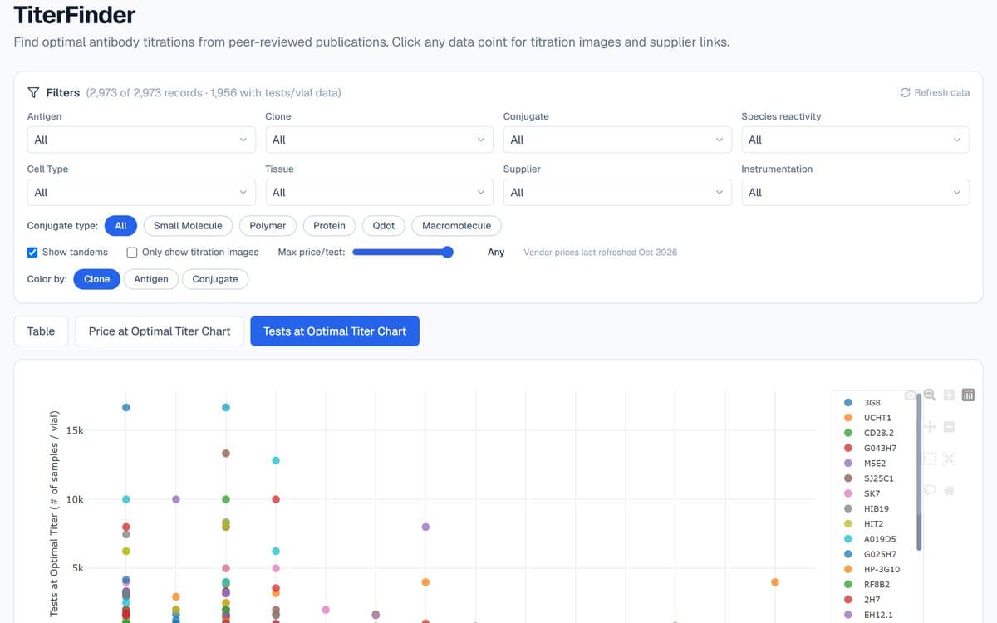Select the Box Select tool in chart modebar
The height and width of the screenshot is (623, 997).
coord(930,459)
